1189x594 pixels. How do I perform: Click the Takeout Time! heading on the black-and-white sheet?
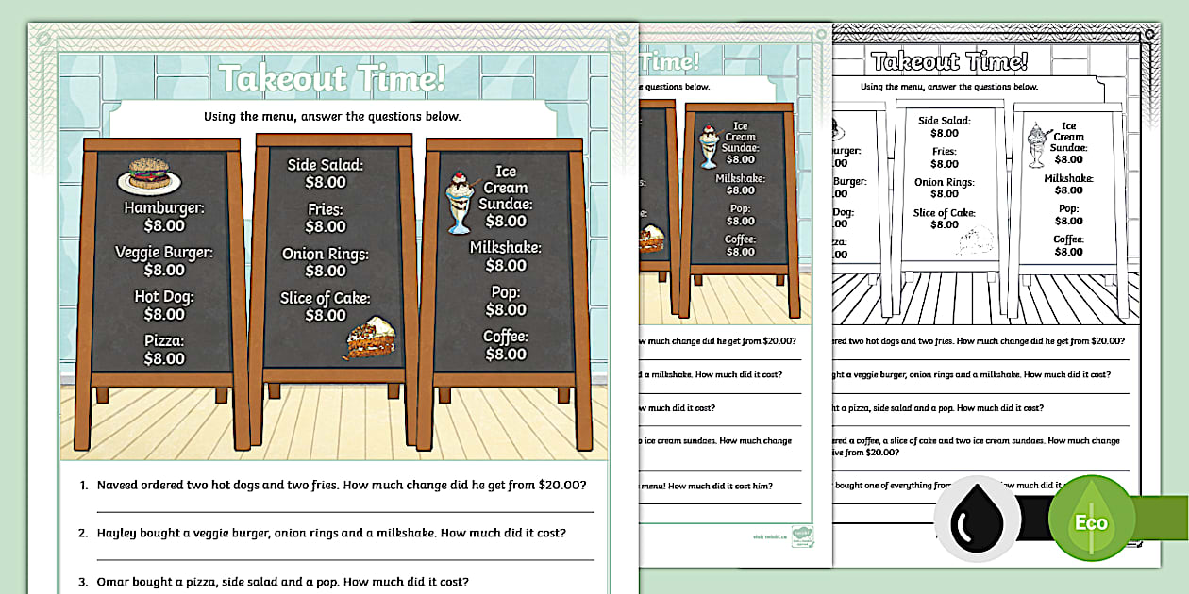tap(948, 62)
